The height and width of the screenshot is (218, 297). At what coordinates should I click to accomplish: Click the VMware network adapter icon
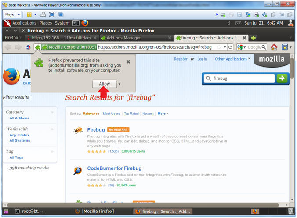[x=248, y=14]
